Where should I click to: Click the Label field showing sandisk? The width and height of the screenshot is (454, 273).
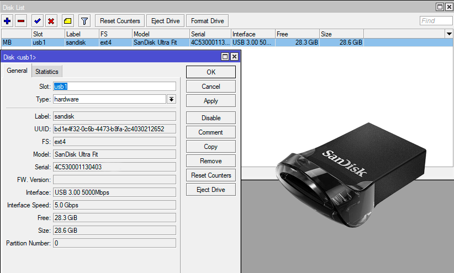pyautogui.click(x=114, y=116)
